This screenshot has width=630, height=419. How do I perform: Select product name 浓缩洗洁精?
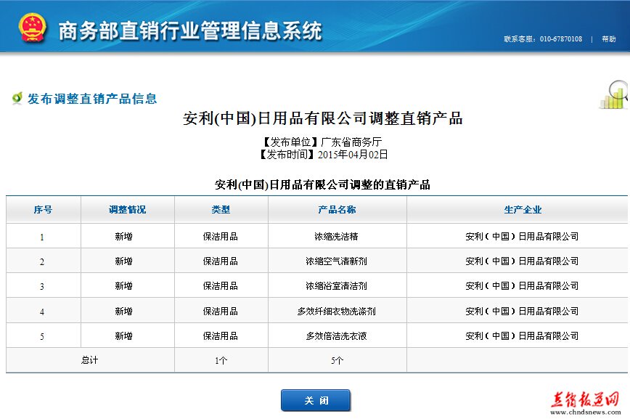(x=336, y=237)
